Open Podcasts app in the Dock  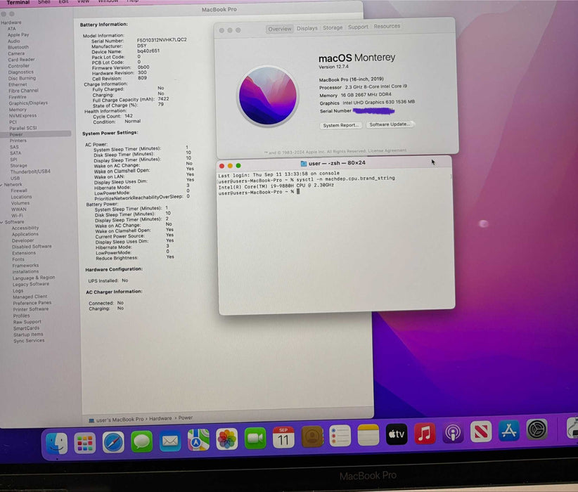pos(453,432)
